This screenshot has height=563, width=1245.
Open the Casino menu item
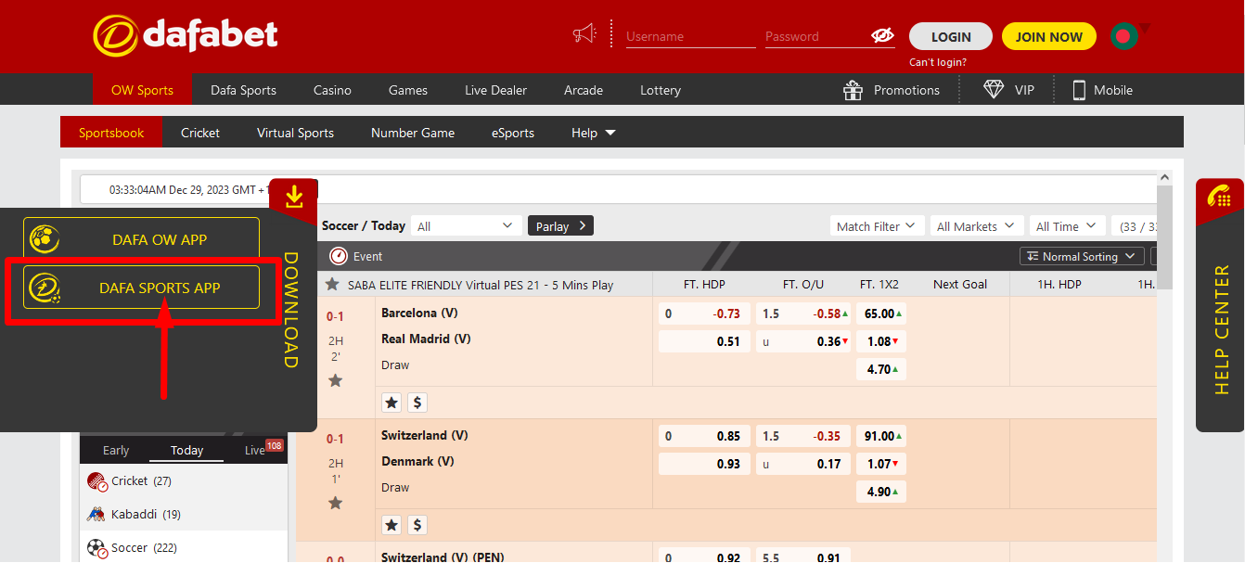click(332, 90)
